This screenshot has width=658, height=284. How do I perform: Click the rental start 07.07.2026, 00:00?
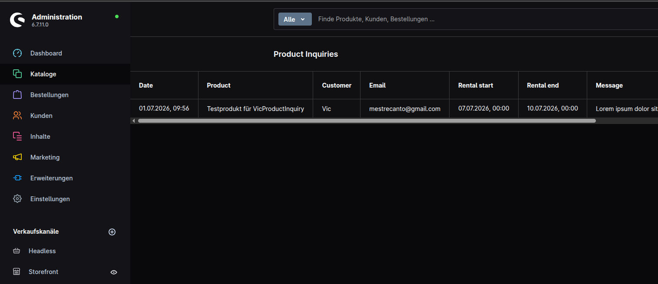484,108
